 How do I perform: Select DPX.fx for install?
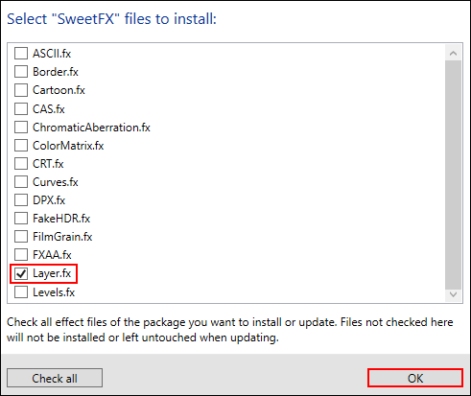click(21, 200)
